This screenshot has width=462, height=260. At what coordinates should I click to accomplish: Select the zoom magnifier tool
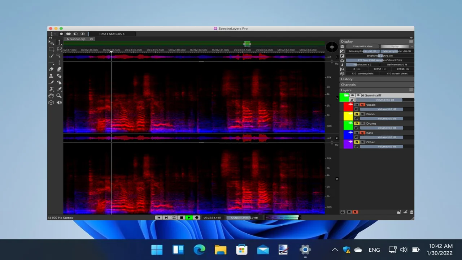pyautogui.click(x=59, y=96)
